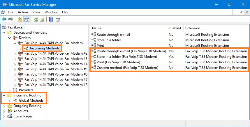Sort by the Enabled column header
Viewport: 250px width, 127px height.
click(x=175, y=28)
